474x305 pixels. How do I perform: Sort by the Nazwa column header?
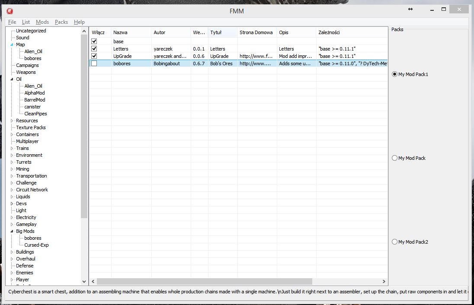[120, 32]
